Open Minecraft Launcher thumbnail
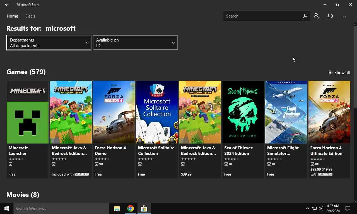 [x=28, y=112]
